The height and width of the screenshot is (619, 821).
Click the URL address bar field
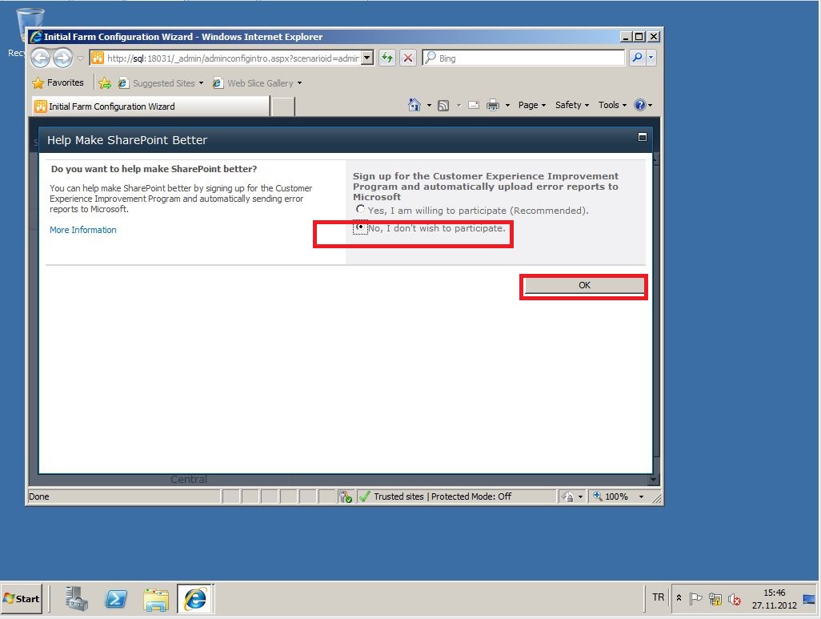(x=226, y=58)
